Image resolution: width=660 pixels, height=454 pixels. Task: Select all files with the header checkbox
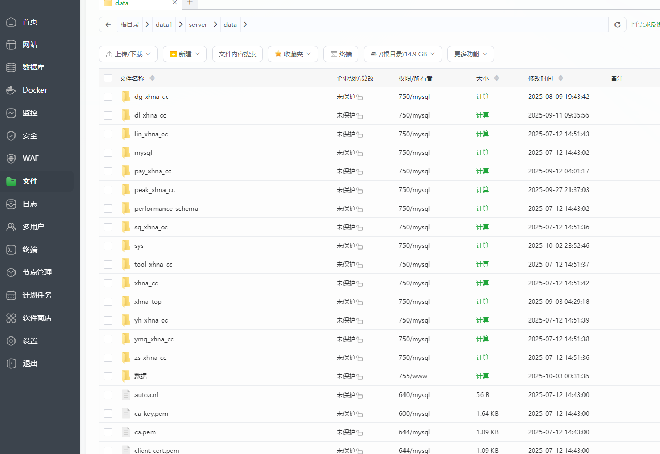tap(108, 78)
